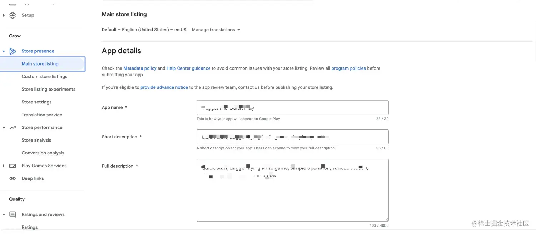This screenshot has width=536, height=234.
Task: Open Custom store listings
Action: click(x=44, y=77)
